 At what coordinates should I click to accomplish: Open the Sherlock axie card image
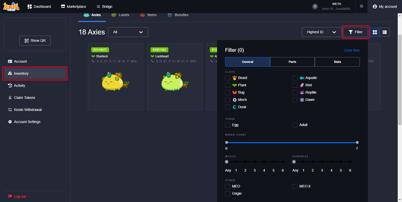(116, 82)
